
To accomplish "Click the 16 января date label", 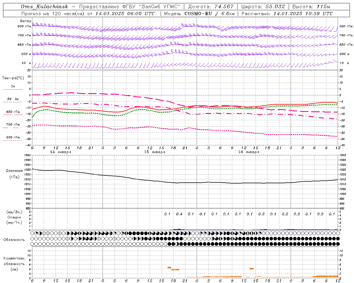I will pos(249,152).
